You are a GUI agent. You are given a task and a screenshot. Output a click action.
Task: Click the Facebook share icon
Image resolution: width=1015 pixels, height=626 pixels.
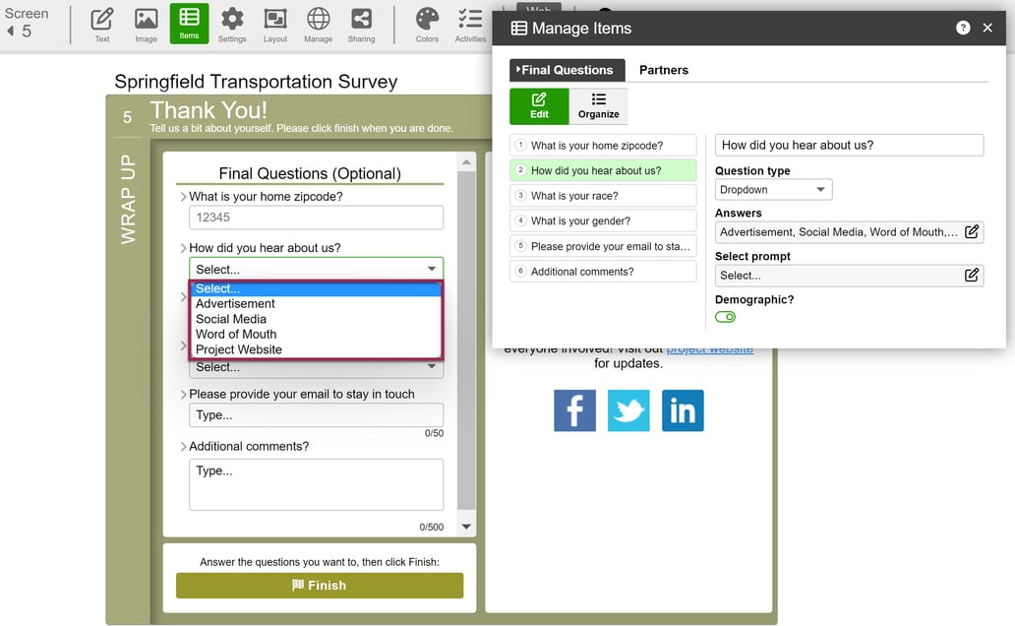tap(574, 410)
